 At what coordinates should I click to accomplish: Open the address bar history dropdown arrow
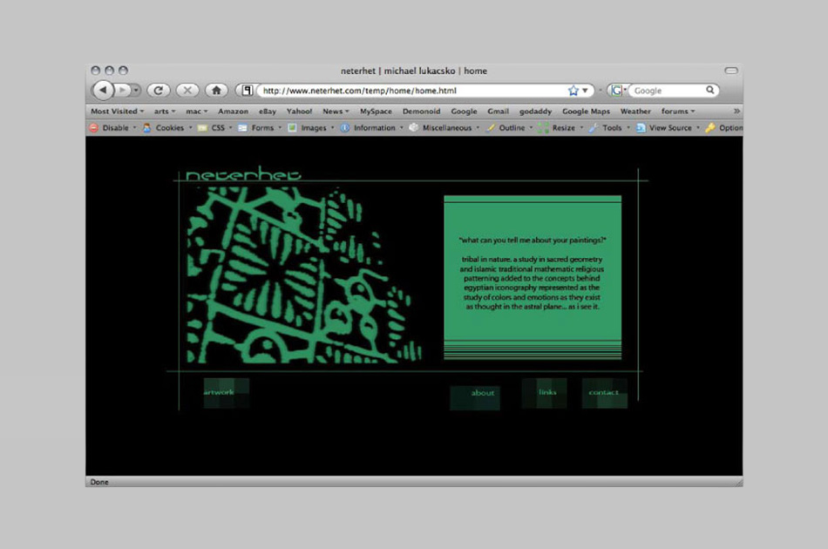point(586,91)
